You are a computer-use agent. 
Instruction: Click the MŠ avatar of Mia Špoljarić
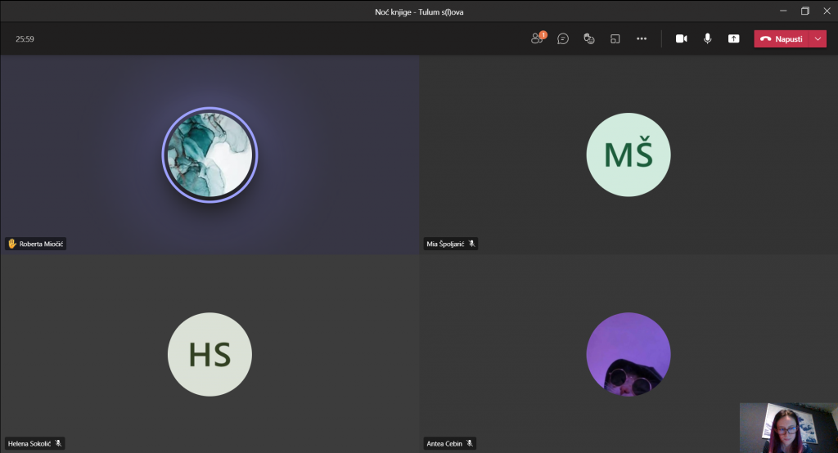tap(628, 155)
